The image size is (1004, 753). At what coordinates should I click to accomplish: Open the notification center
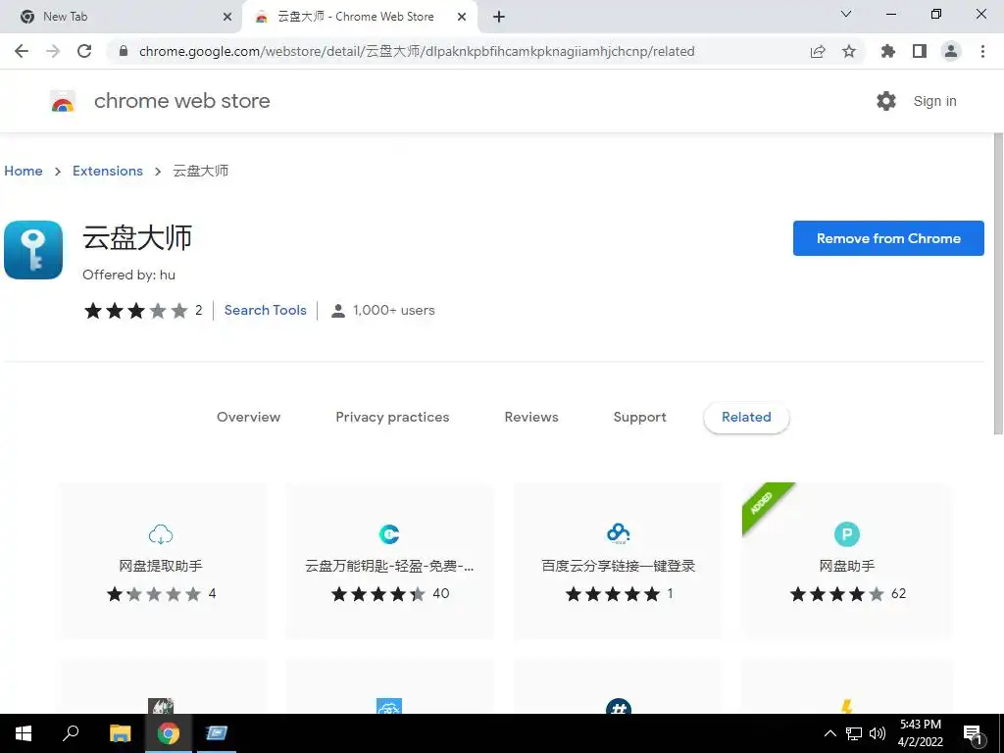pos(973,735)
